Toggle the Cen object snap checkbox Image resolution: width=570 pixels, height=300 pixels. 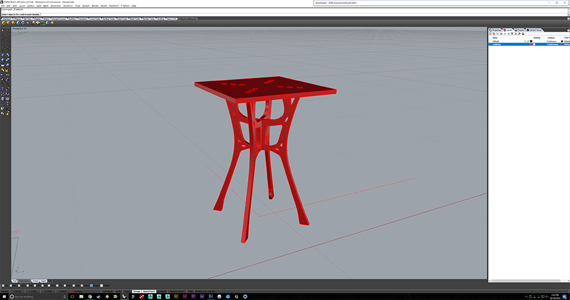pos(35,285)
